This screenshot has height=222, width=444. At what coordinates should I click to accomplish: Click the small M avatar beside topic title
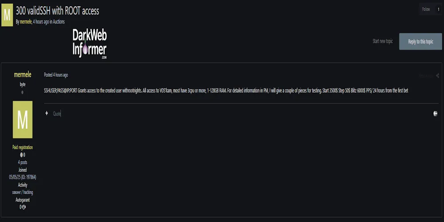click(7, 14)
